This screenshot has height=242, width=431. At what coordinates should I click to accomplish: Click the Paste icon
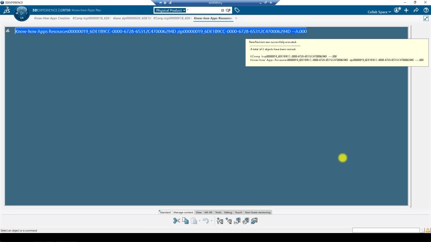pyautogui.click(x=194, y=220)
